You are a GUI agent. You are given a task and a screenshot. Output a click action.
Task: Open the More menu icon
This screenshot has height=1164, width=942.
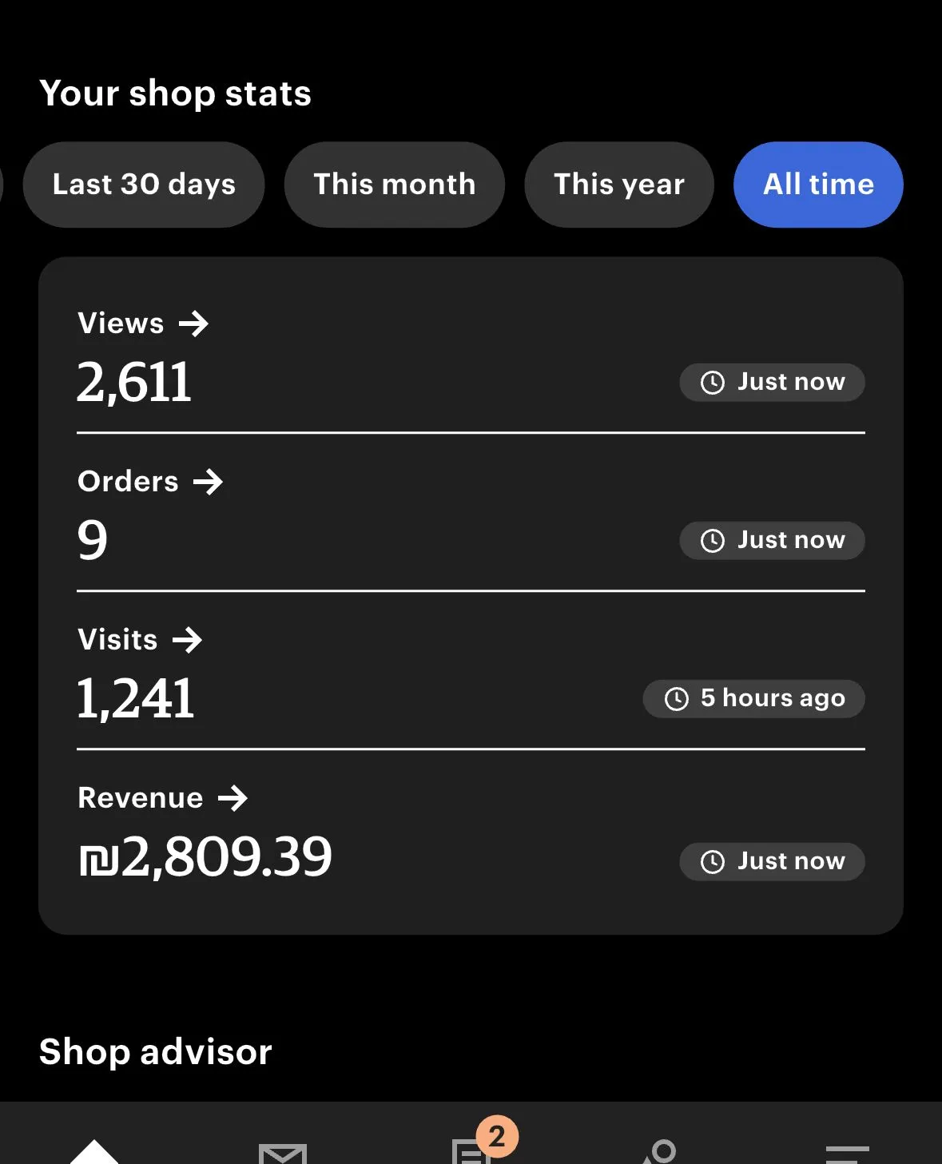point(847,1153)
